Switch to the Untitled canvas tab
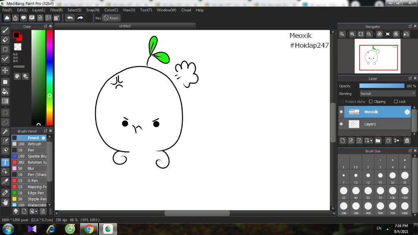 pos(125,26)
